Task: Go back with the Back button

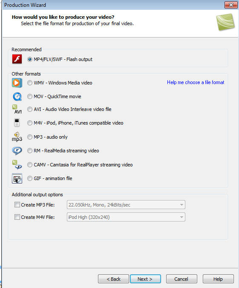Action: click(x=113, y=279)
